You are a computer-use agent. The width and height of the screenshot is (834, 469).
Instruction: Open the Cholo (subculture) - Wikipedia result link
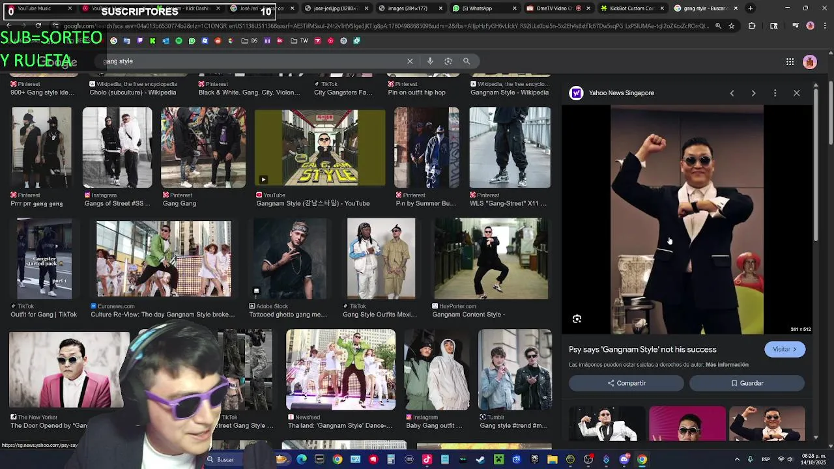pyautogui.click(x=133, y=92)
